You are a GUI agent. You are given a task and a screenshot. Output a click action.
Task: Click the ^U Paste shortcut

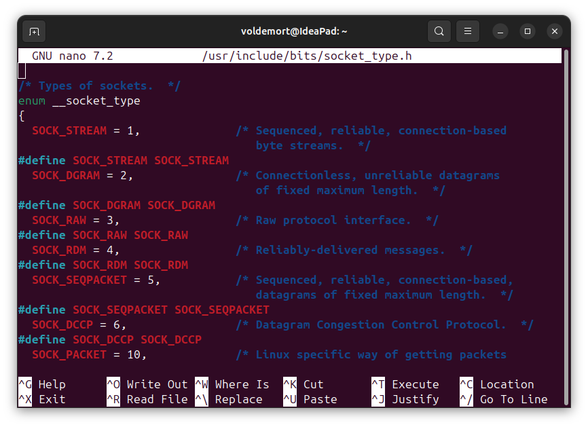point(310,400)
